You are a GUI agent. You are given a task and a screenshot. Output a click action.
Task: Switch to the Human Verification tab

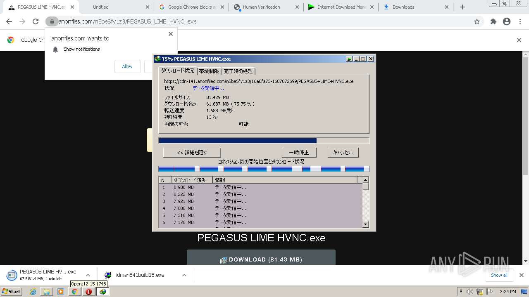coord(266,7)
